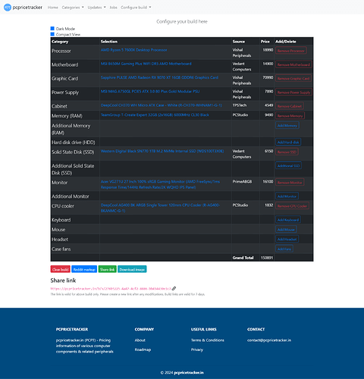Click the Remove CPU Cooler button

(292, 206)
